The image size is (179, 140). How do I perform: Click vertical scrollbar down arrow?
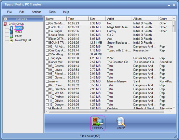tap(174, 107)
